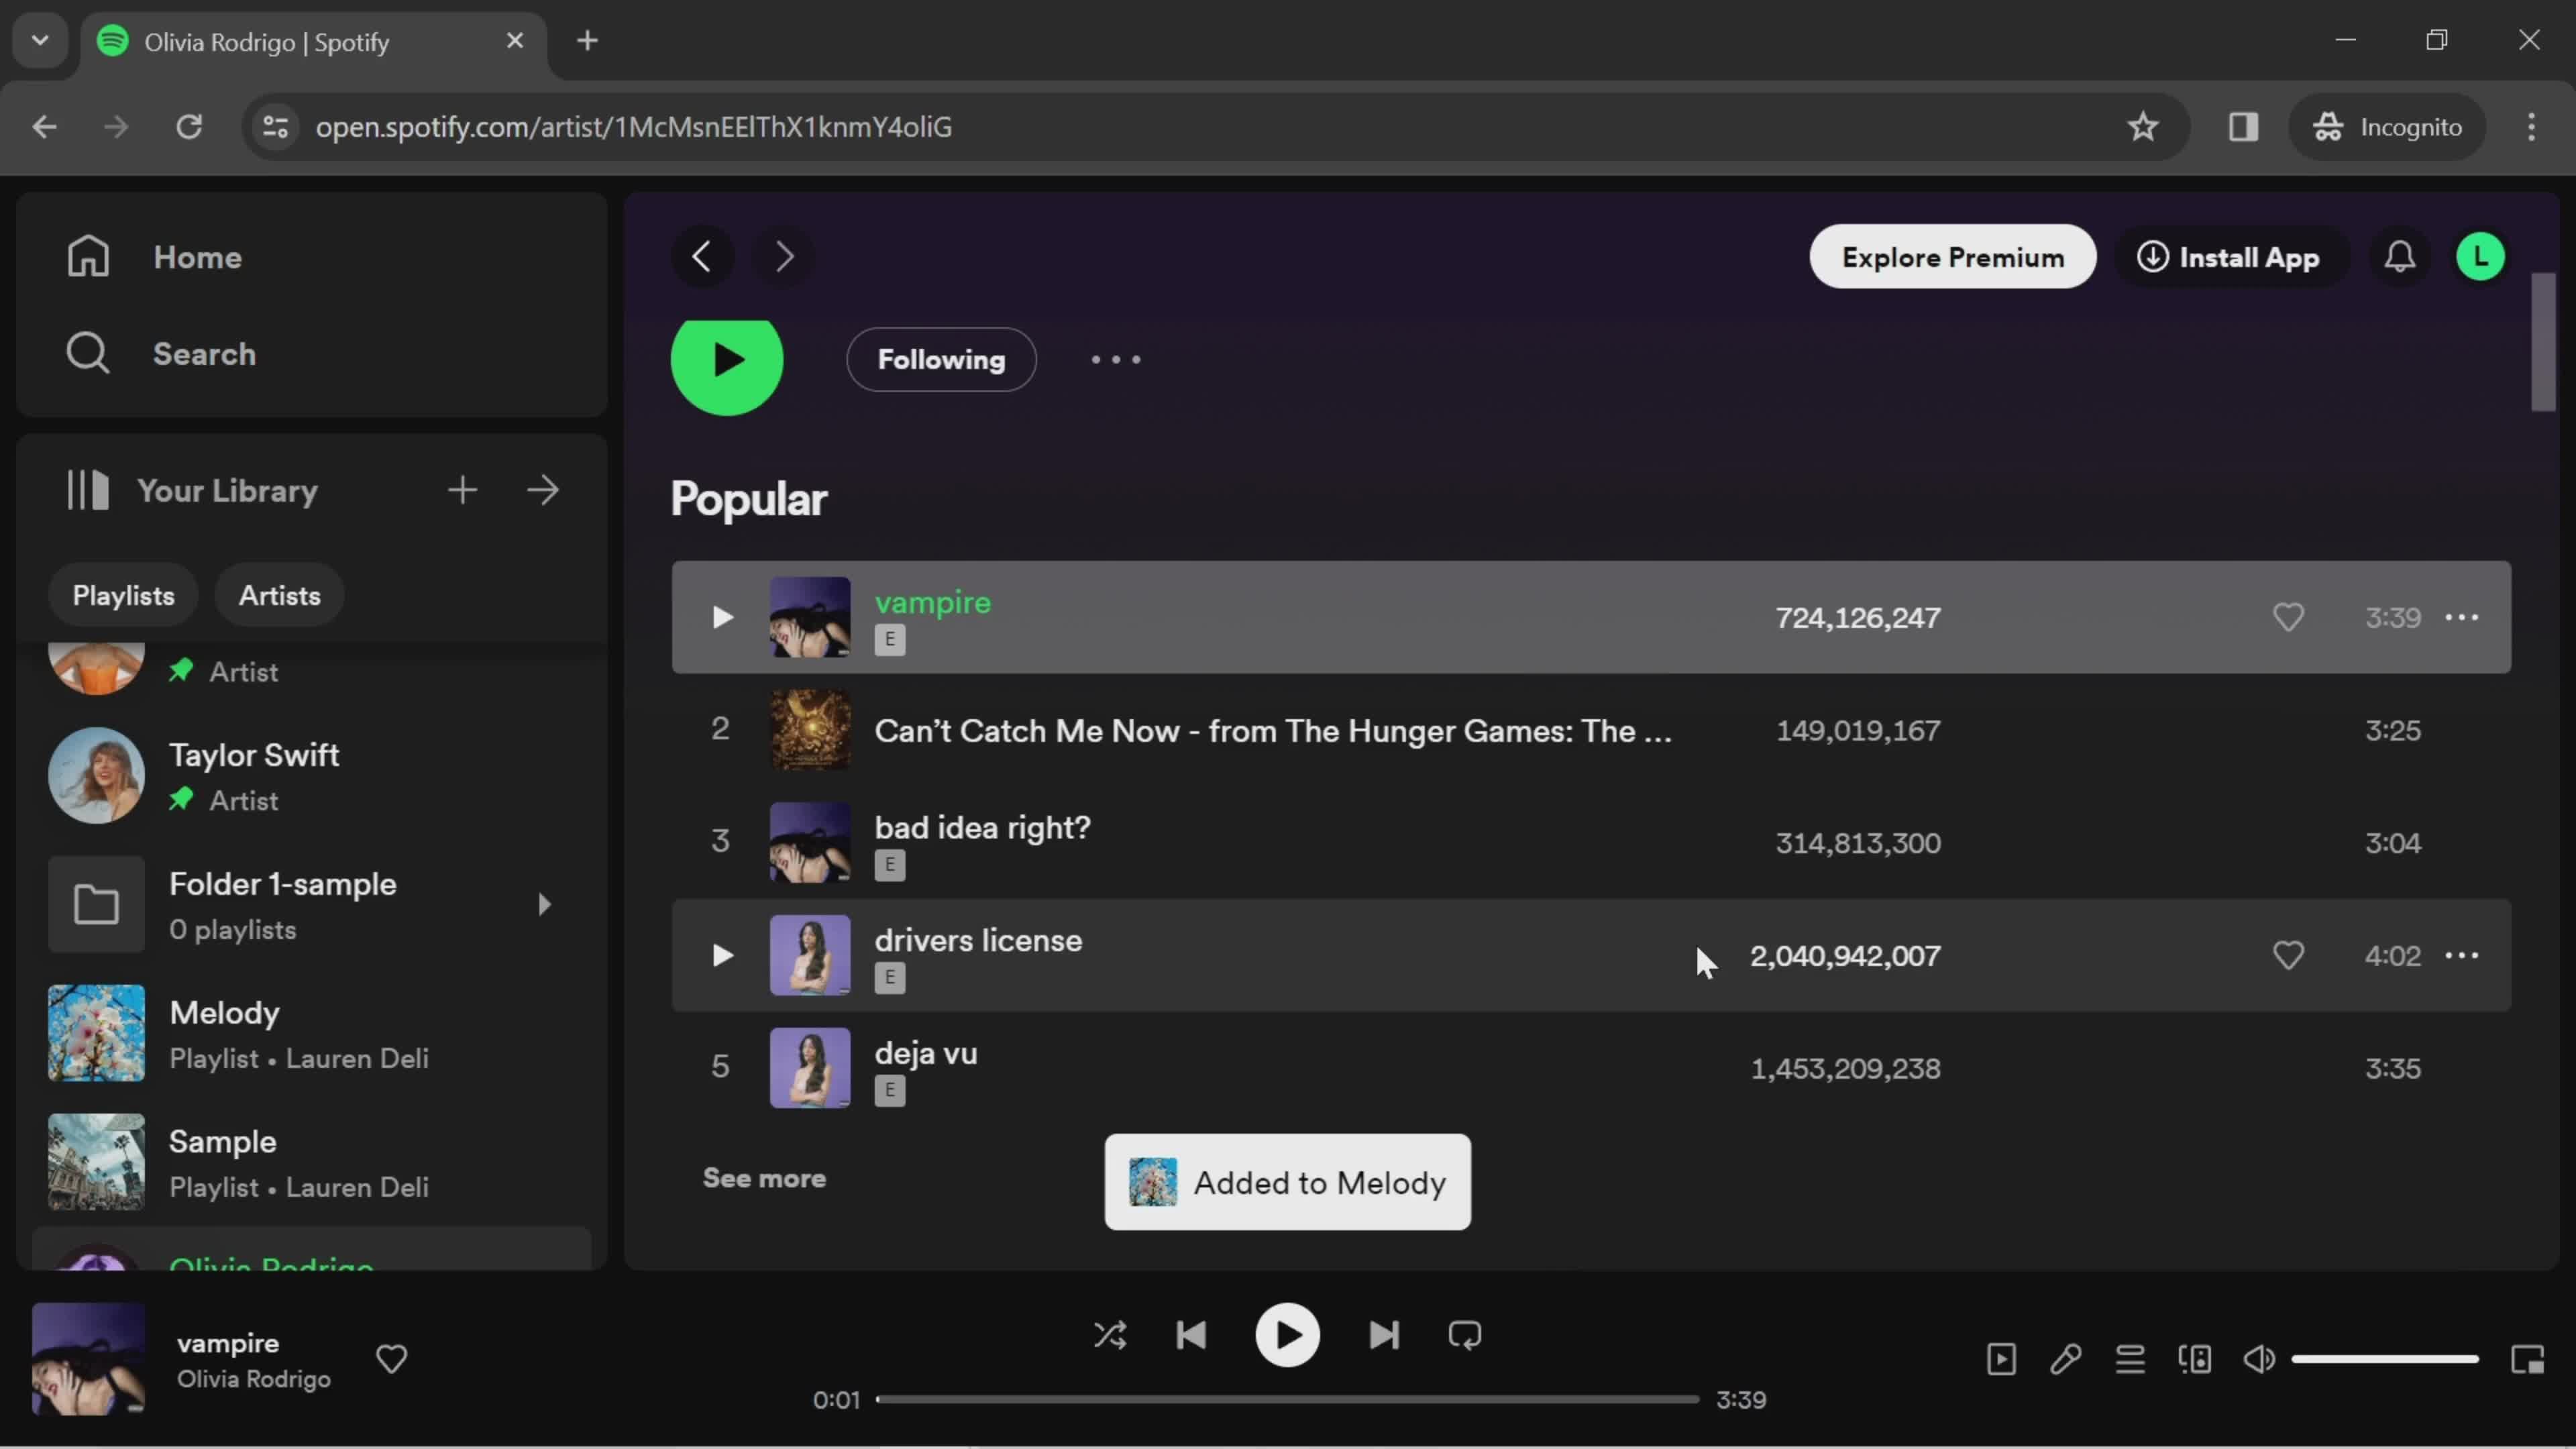Drag the volume slider control
Viewport: 2576px width, 1449px height.
2388,1358
